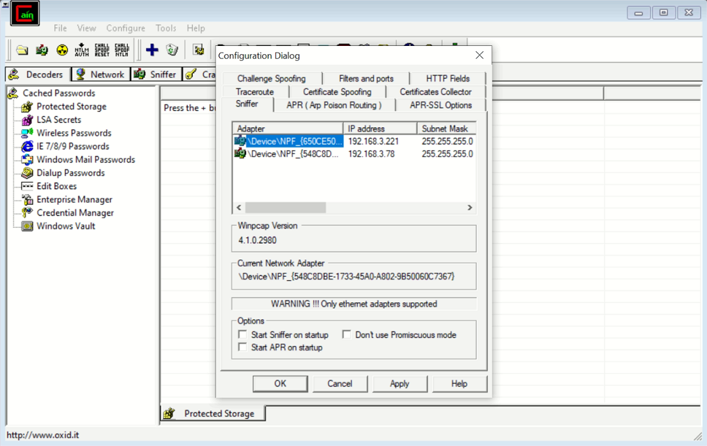
Task: Select the LSA Secrets tree item
Action: pos(59,120)
